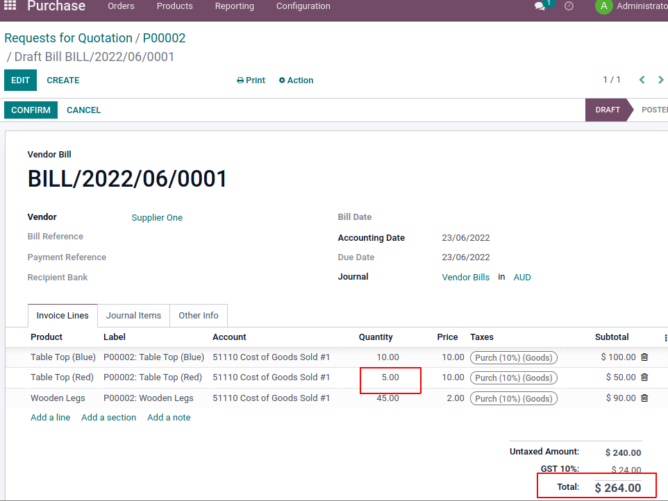The width and height of the screenshot is (668, 501).
Task: Sort by the Quantity column header
Action: pyautogui.click(x=376, y=337)
